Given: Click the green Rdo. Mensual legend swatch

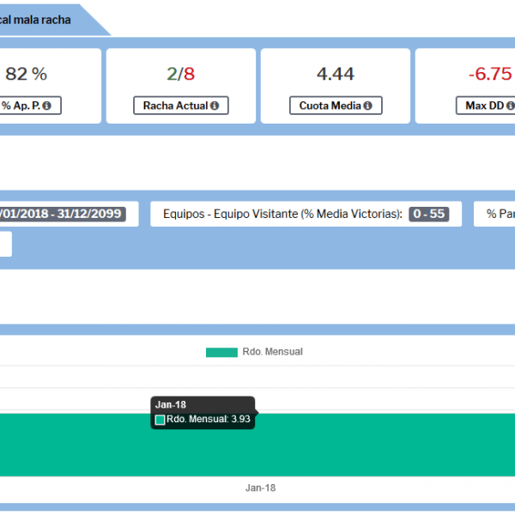Looking at the screenshot, I should (x=221, y=352).
